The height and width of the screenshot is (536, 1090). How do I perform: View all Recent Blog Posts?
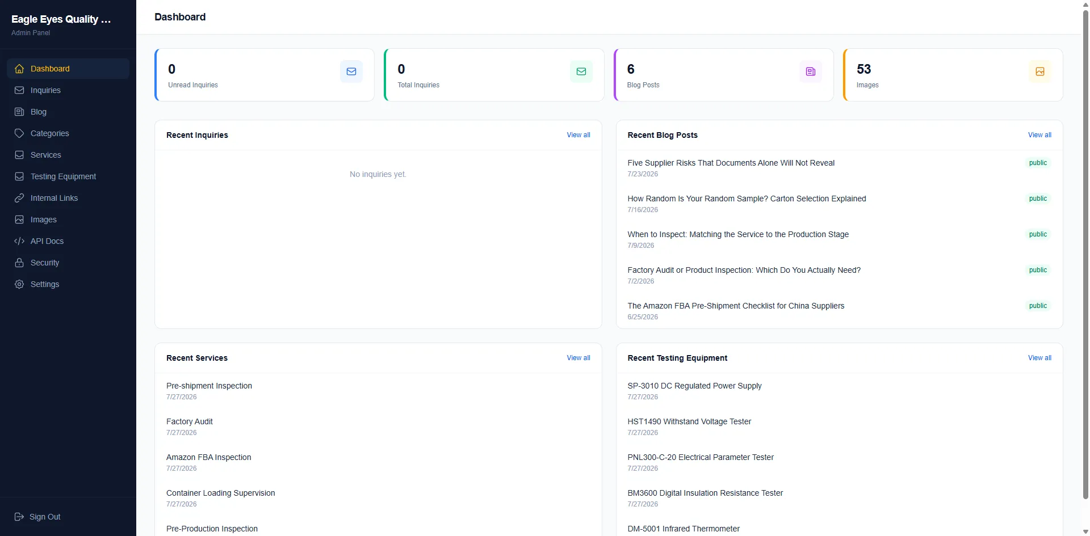(x=1039, y=135)
